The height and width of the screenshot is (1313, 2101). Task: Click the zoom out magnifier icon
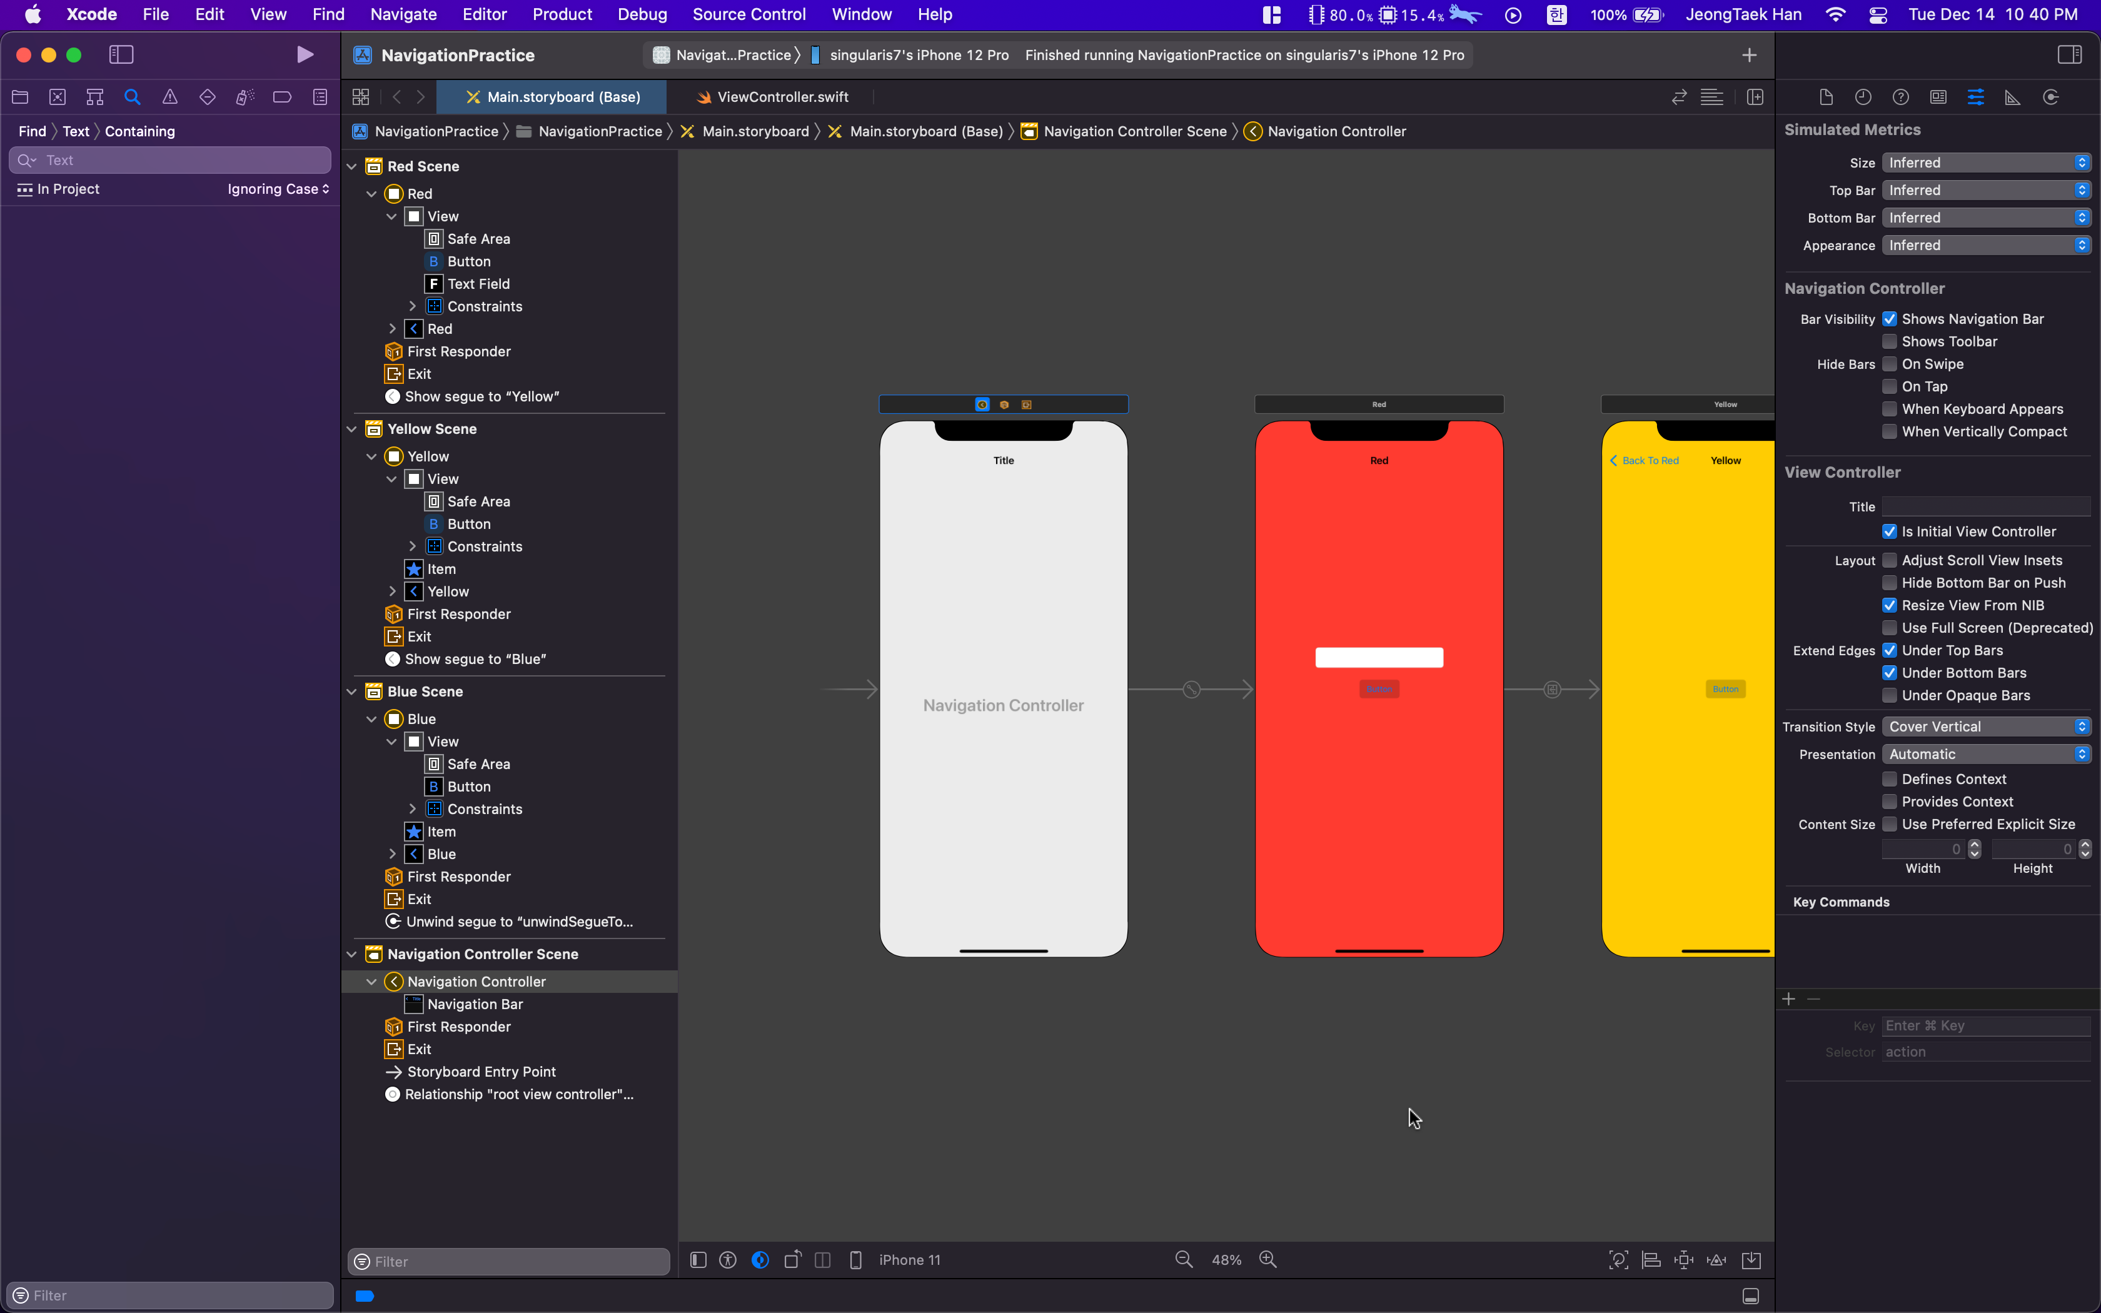point(1183,1259)
